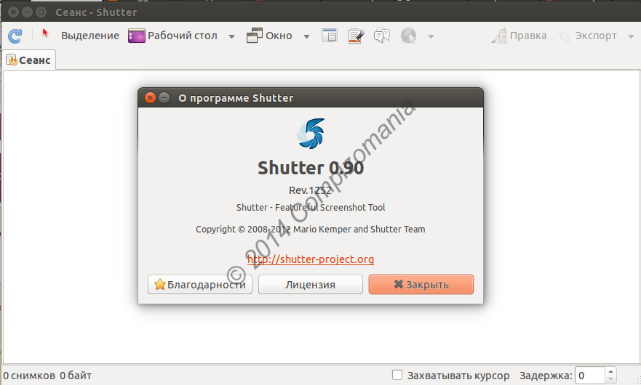Expand the Экспорт dropdown arrow
Viewport: 641px width, 385px height.
click(630, 36)
